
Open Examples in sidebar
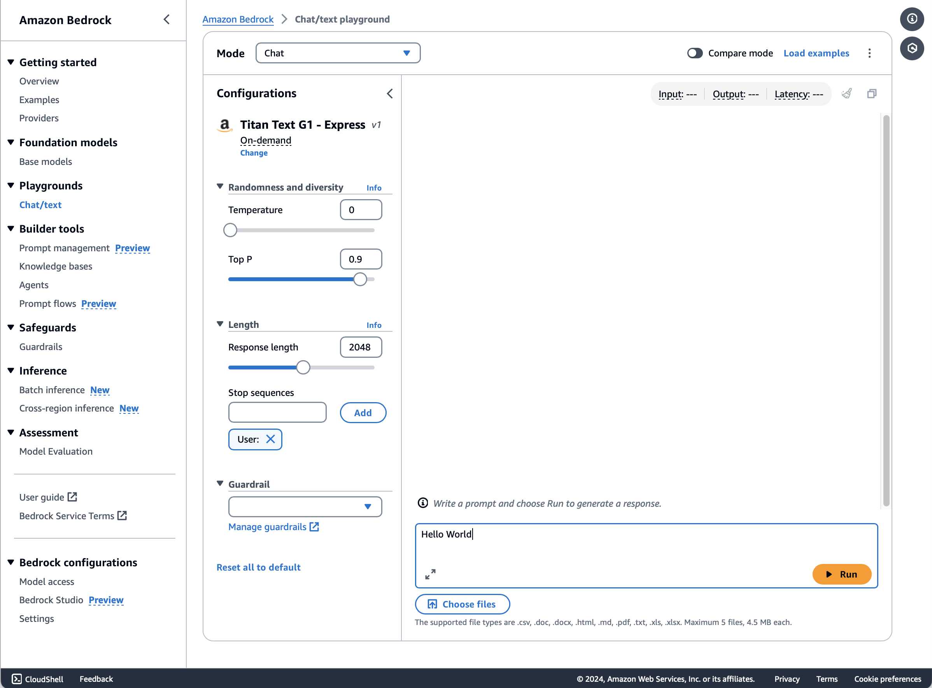[x=39, y=100]
